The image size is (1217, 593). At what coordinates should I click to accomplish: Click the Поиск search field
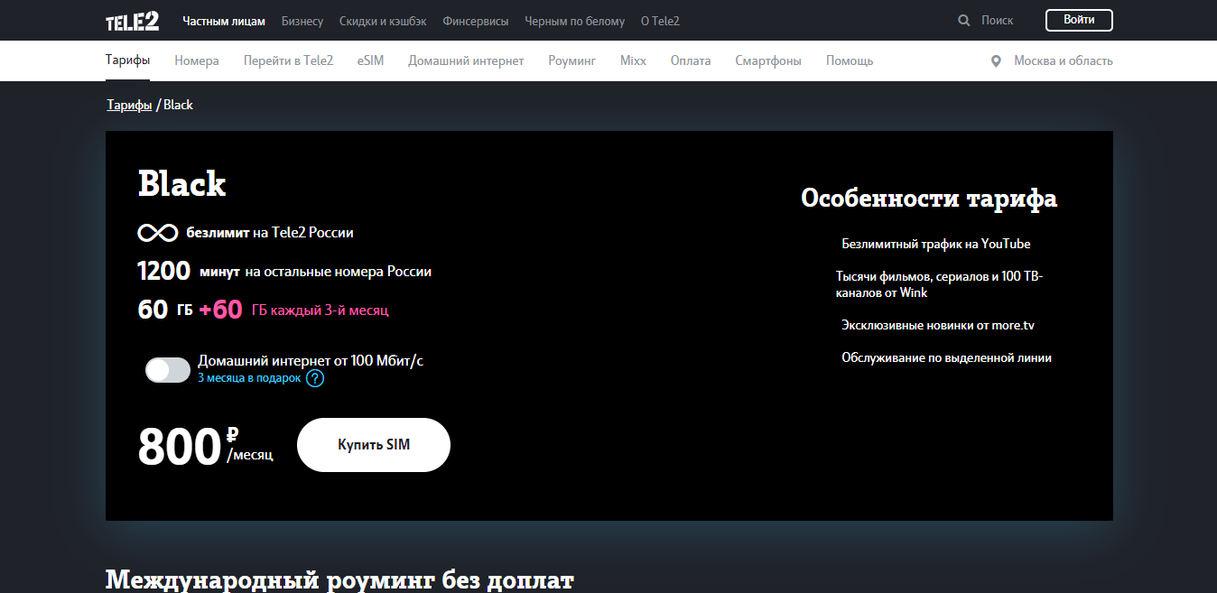click(x=997, y=20)
